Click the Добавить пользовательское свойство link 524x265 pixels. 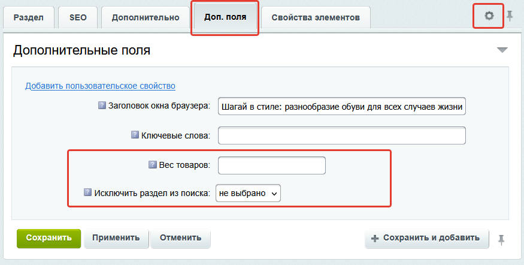pos(100,86)
